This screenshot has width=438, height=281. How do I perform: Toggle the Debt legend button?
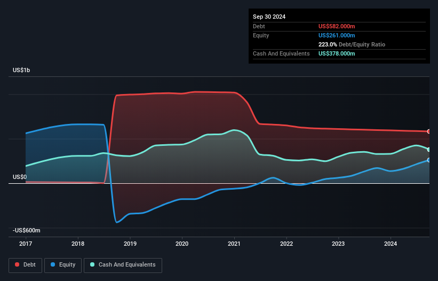[26, 265]
